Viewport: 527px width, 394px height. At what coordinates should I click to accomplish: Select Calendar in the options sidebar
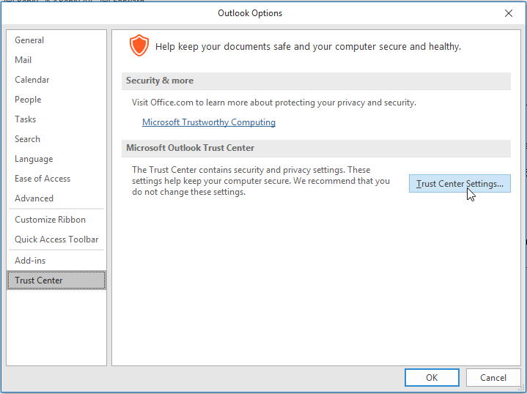32,80
